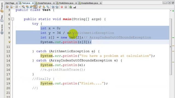Click the orange error-stripe mark near line 11

click(173, 46)
